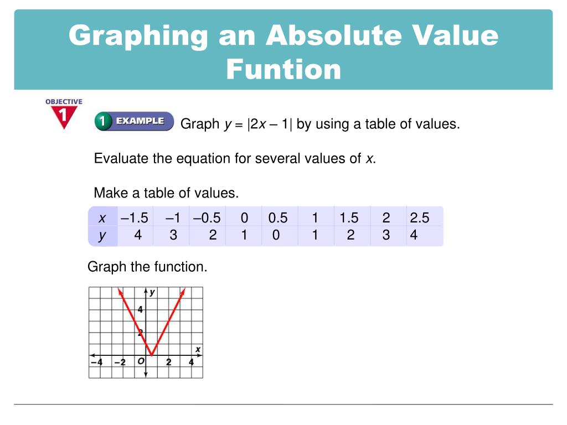Click the table cell showing 0.5
The width and height of the screenshot is (567, 425).
(278, 218)
